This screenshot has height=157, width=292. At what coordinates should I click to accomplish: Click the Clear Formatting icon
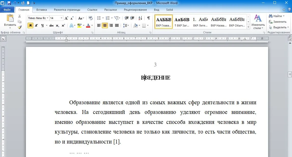click(91, 18)
